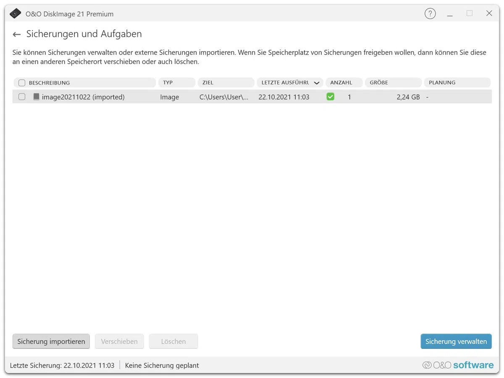504x378 pixels.
Task: Sort by the TYP column header
Action: click(177, 82)
